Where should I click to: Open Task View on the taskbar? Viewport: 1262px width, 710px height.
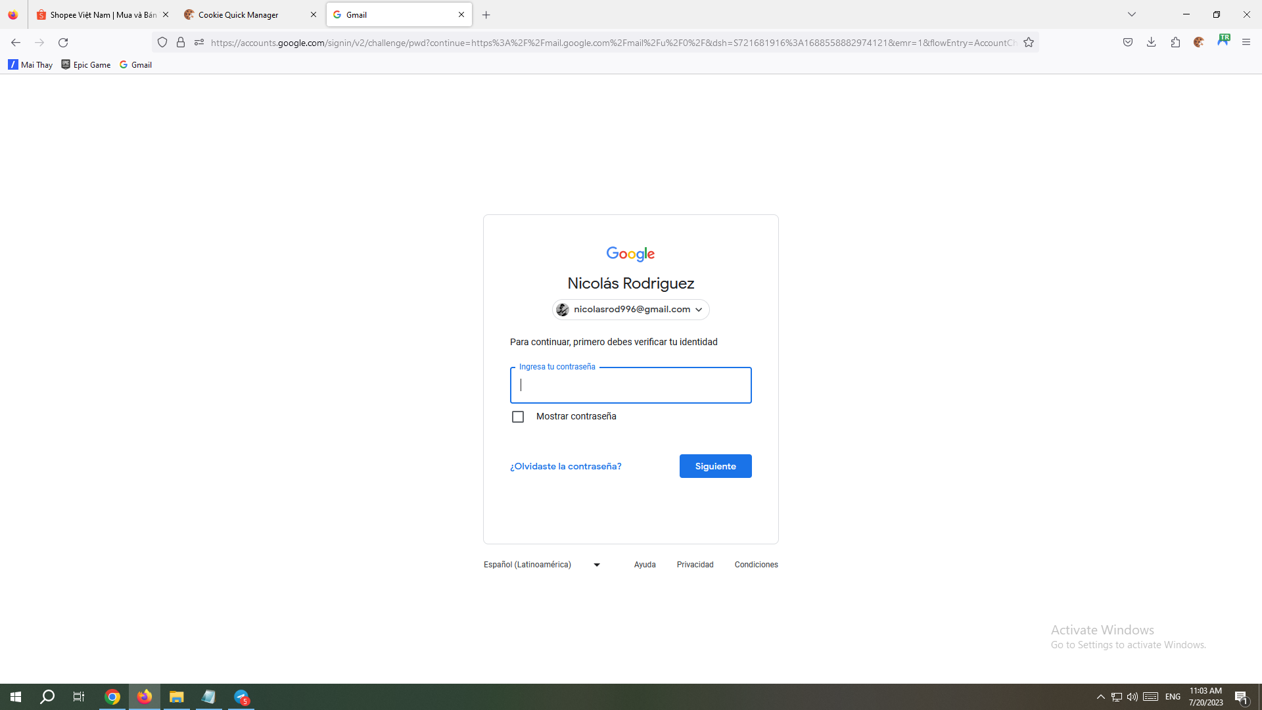tap(79, 697)
